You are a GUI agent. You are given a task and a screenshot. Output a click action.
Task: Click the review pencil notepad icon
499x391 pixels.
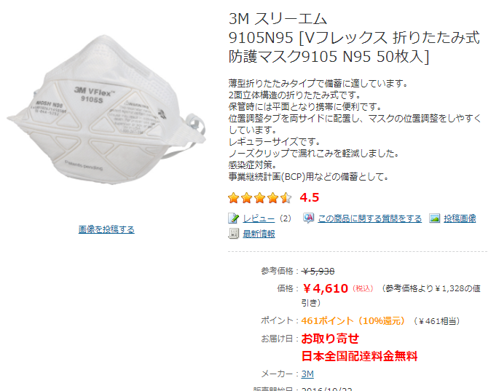[x=234, y=218]
